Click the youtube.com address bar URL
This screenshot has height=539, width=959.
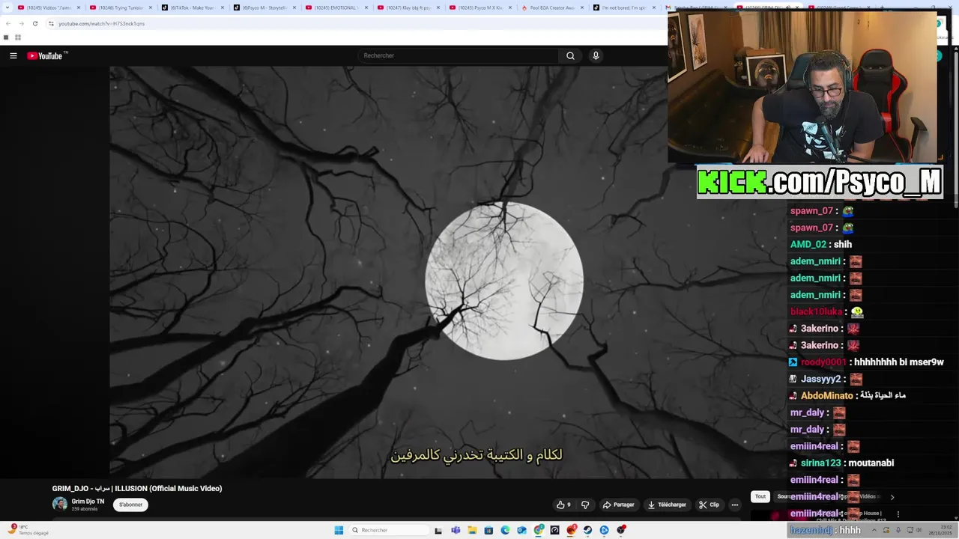pyautogui.click(x=102, y=23)
